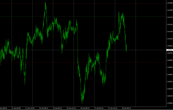Click the 1.60910 price axis label
Viewport: 173px width, 110px height.
tap(170, 46)
